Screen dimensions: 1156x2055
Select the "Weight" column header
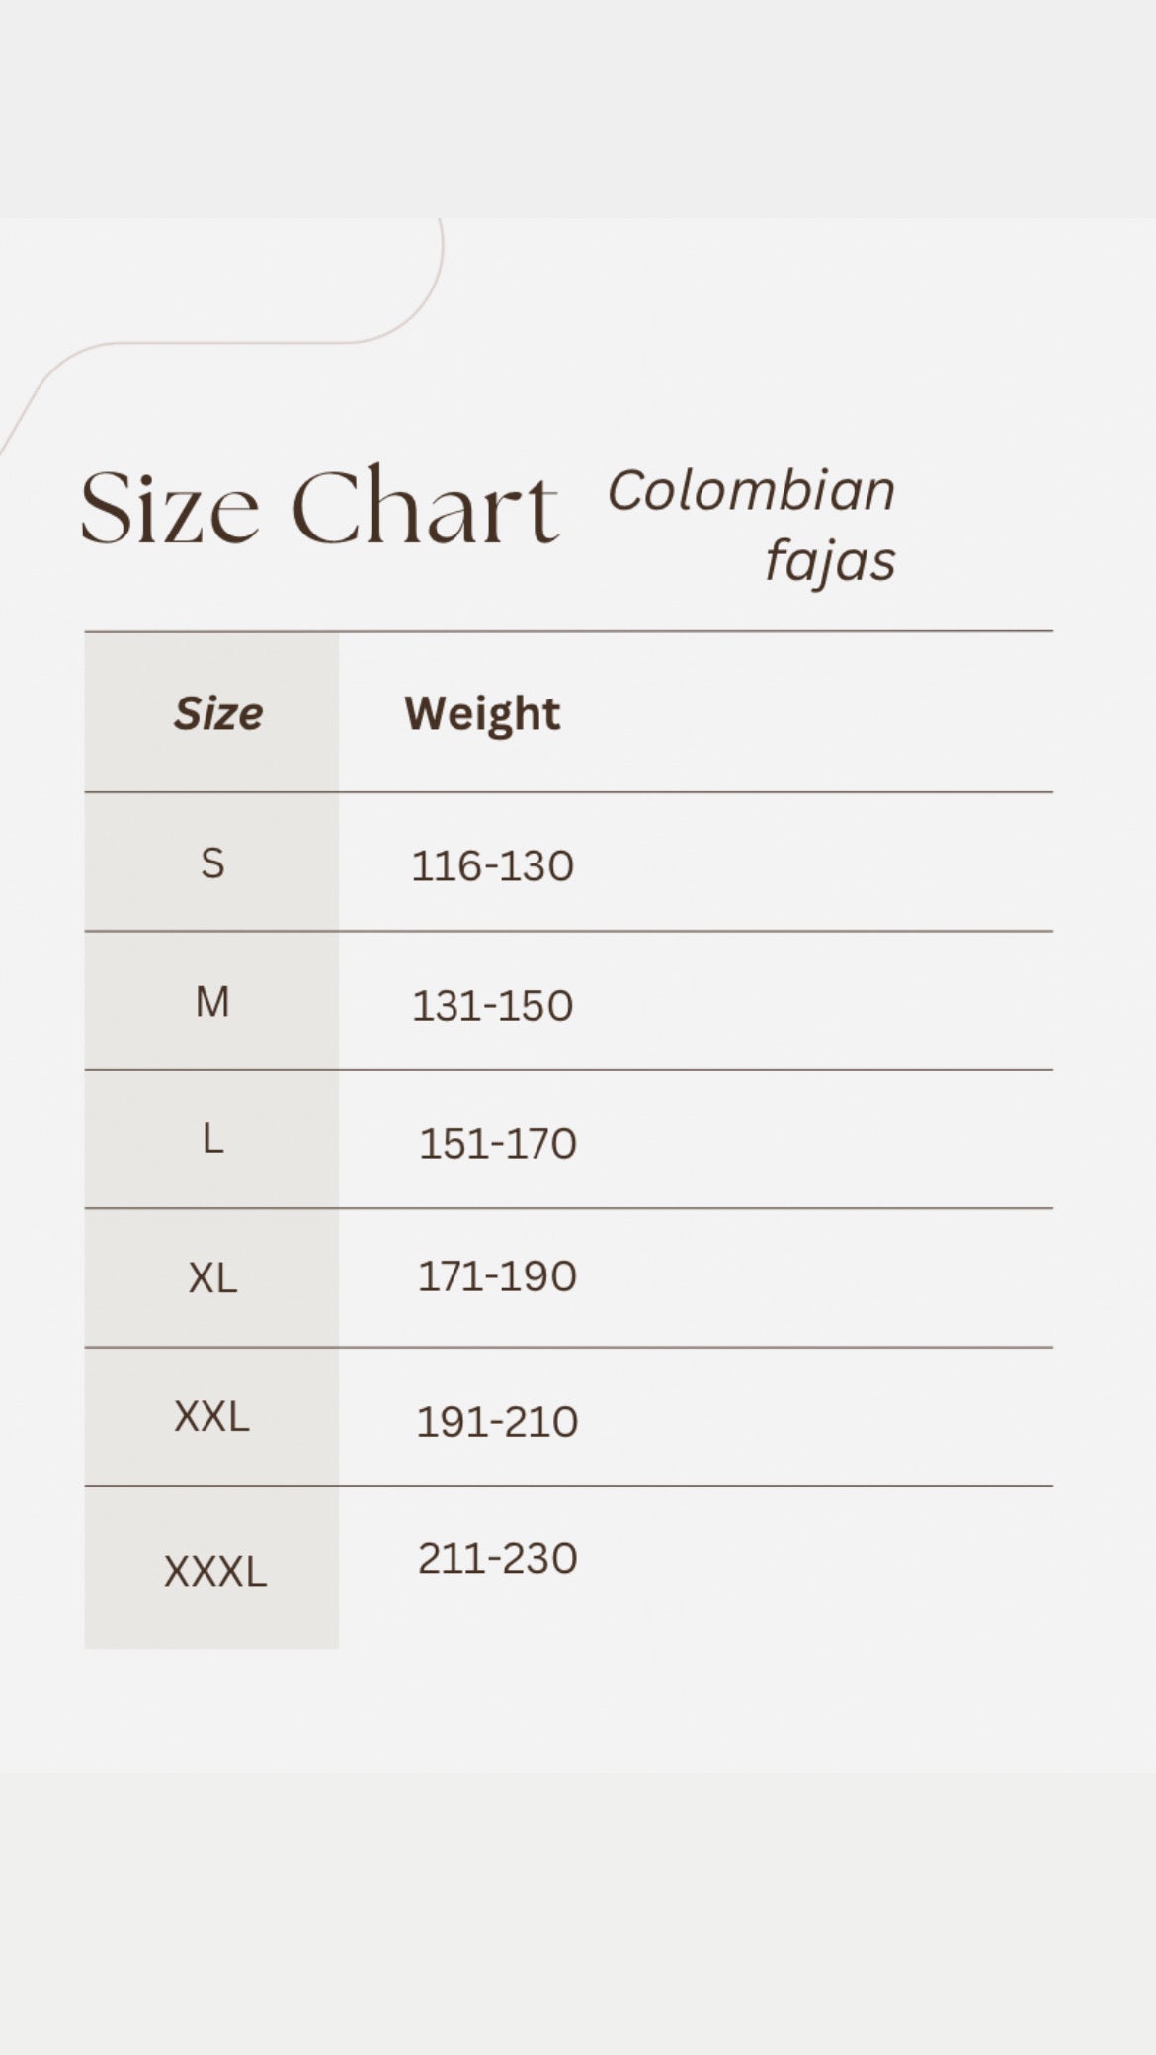click(482, 713)
